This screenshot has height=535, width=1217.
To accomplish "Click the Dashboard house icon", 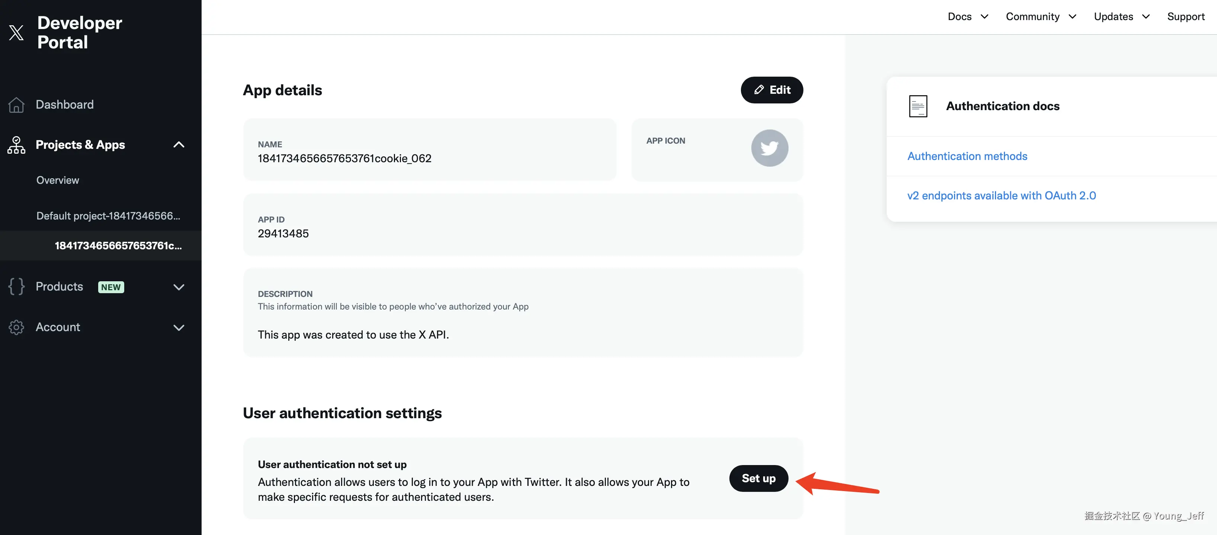I will (16, 105).
